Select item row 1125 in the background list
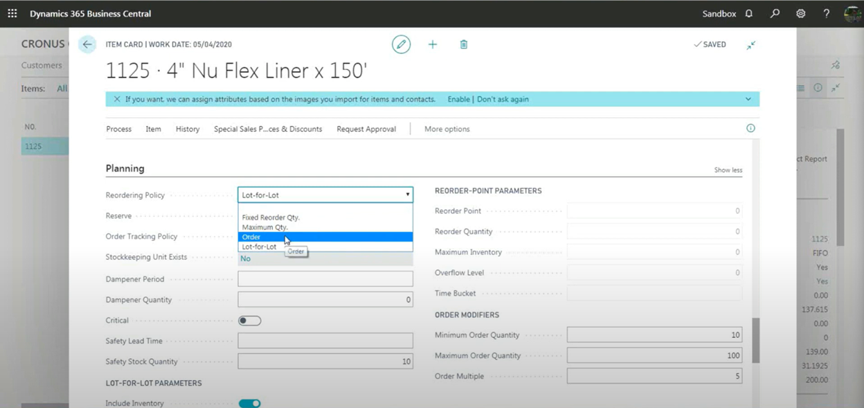 (x=45, y=146)
